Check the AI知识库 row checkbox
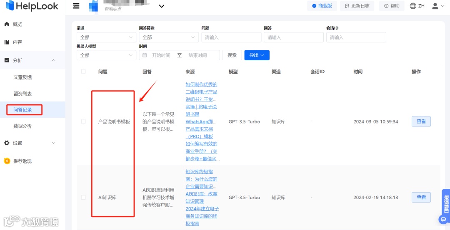The image size is (450, 230). 83,197
